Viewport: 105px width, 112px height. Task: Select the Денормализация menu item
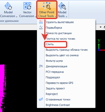(x=66, y=66)
